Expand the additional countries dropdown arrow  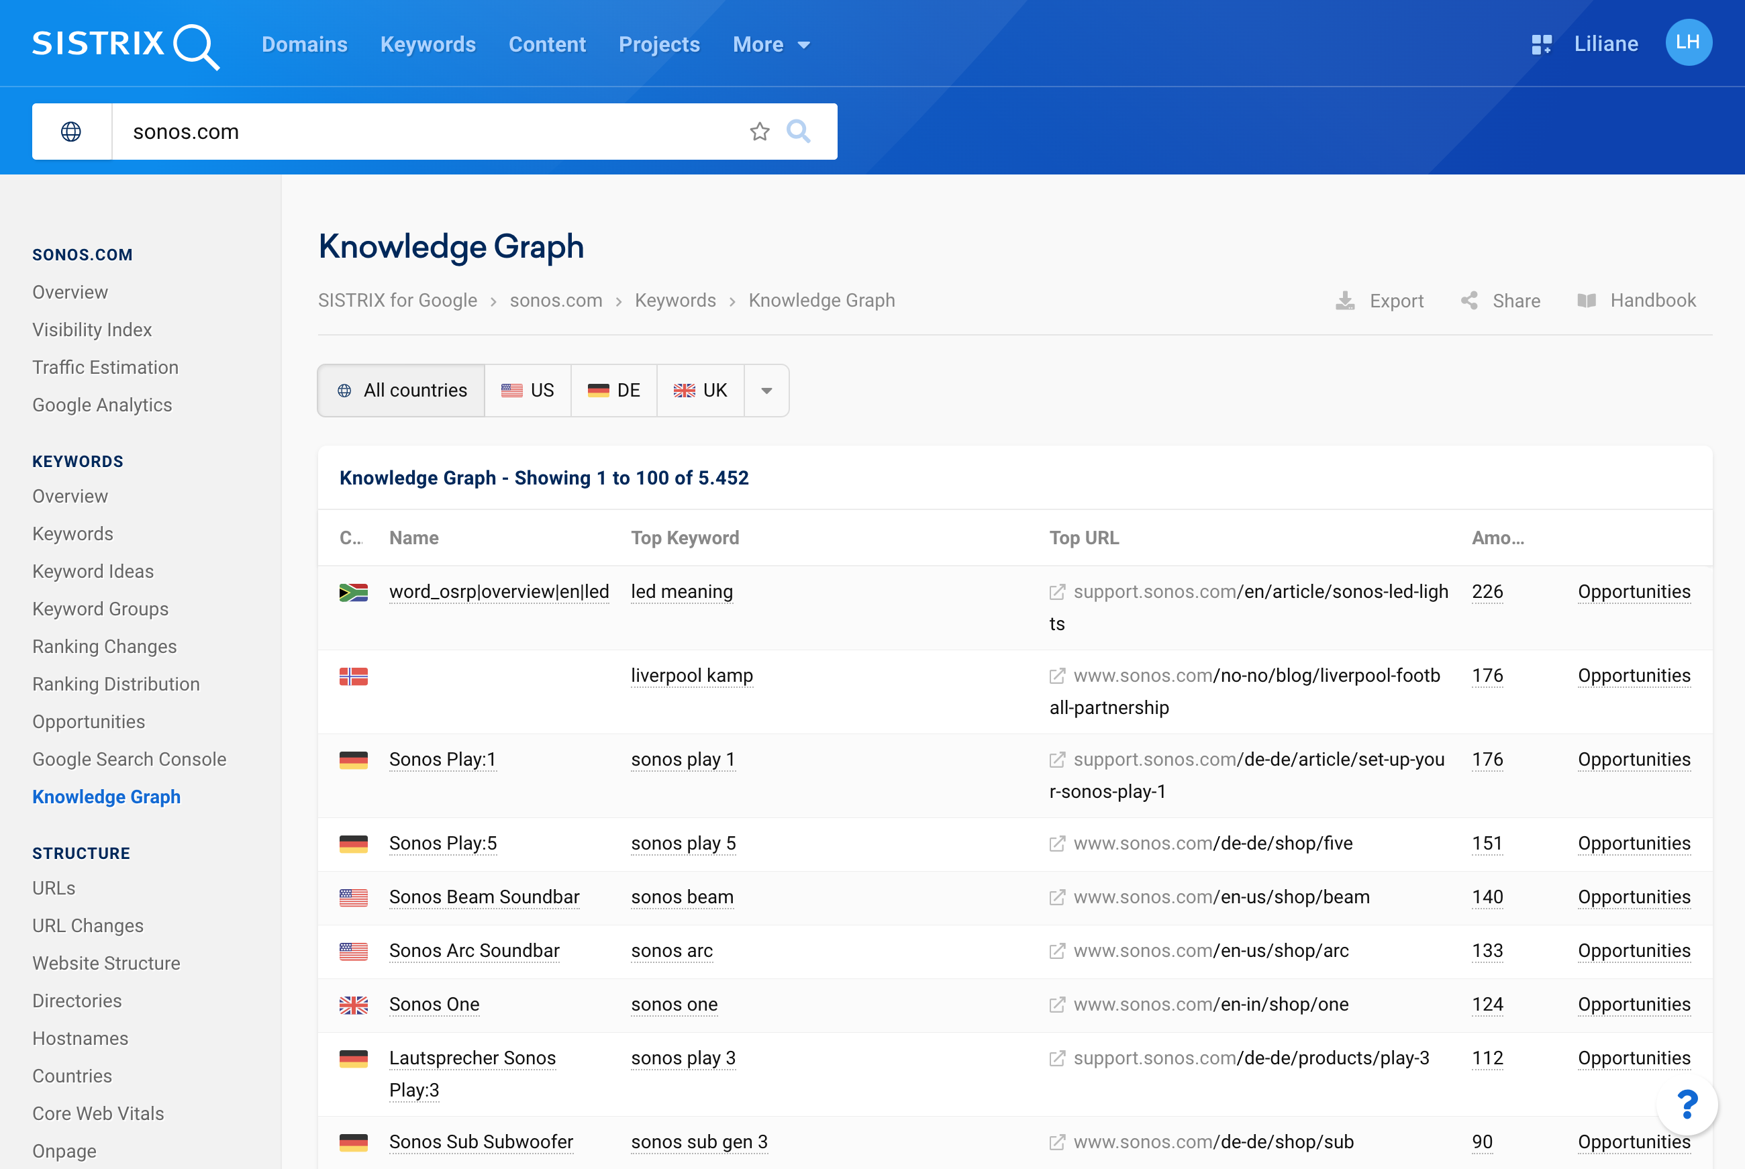point(766,391)
